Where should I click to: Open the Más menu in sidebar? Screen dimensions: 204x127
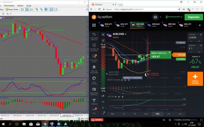click(x=94, y=111)
